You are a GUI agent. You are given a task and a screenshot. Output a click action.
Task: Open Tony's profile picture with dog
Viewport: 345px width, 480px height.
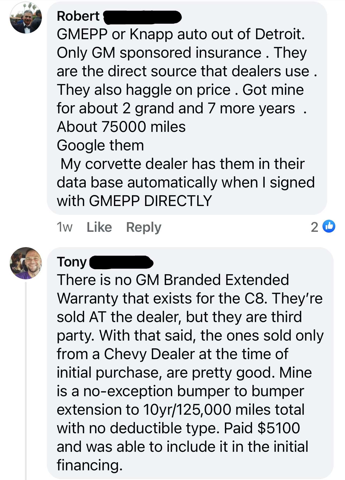pyautogui.click(x=26, y=263)
